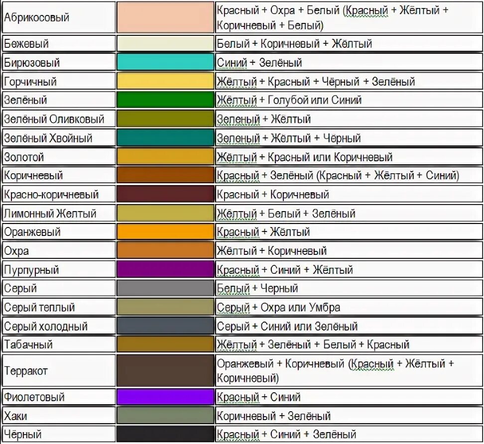The image size is (484, 444).
Task: Click the Серый + Охра или Умбра text
Action: click(278, 307)
